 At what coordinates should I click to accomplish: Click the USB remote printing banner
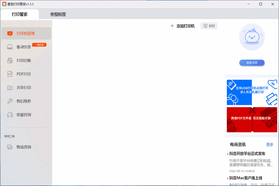pyautogui.click(x=252, y=92)
